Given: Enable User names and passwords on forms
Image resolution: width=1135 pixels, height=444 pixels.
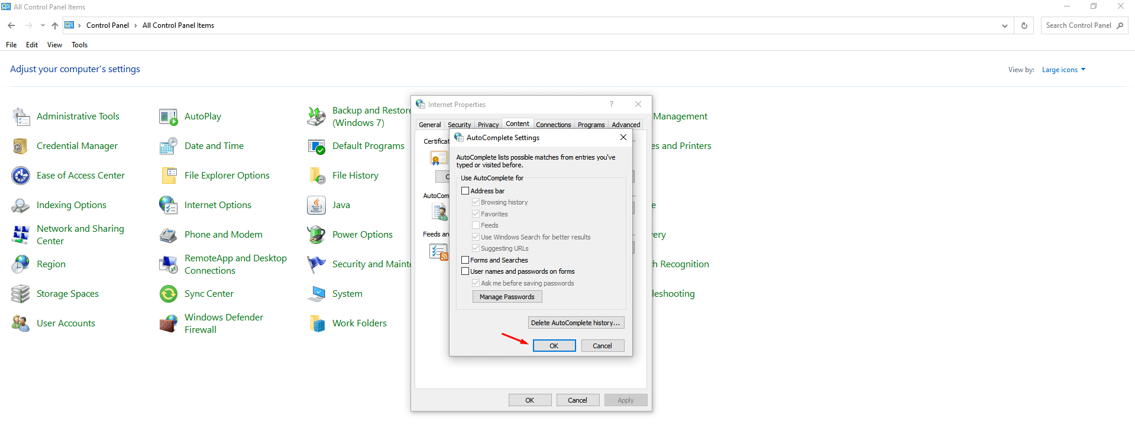Looking at the screenshot, I should coord(465,271).
